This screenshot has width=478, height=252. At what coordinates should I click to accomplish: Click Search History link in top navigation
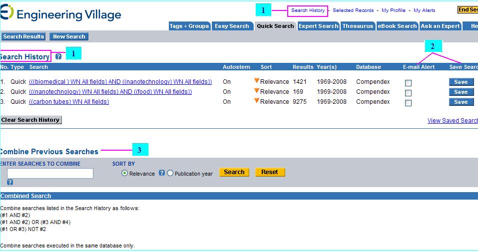308,10
